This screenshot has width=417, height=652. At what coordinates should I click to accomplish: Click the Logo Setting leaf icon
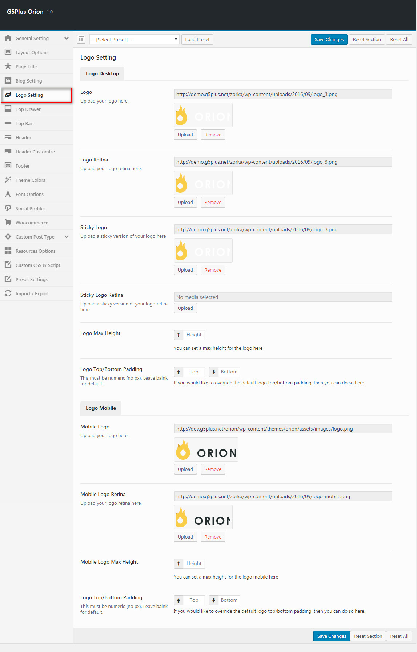(x=8, y=95)
